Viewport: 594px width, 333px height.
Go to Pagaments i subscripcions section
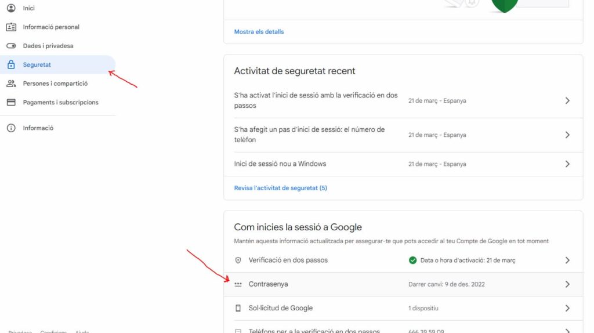[60, 103]
